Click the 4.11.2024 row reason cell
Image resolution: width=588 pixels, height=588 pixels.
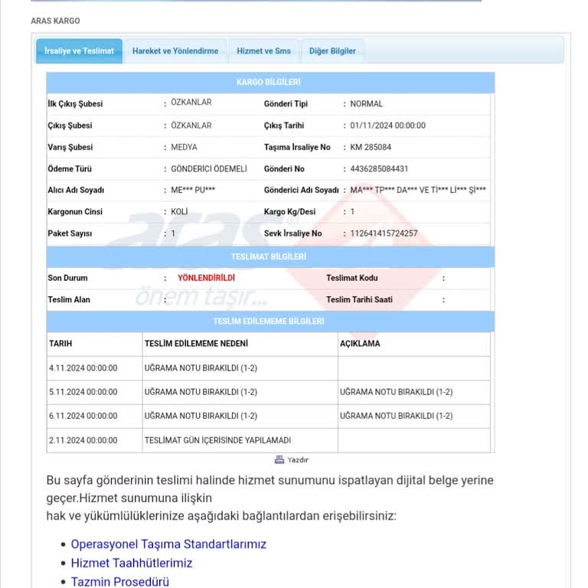tap(240, 368)
